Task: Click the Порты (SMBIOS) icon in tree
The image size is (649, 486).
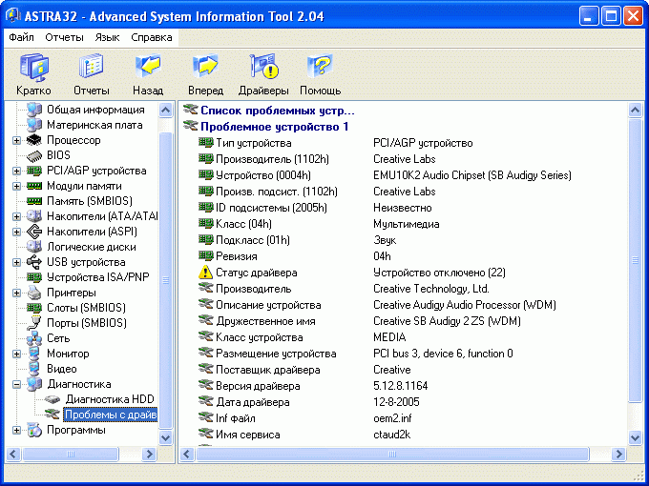Action: [x=34, y=323]
